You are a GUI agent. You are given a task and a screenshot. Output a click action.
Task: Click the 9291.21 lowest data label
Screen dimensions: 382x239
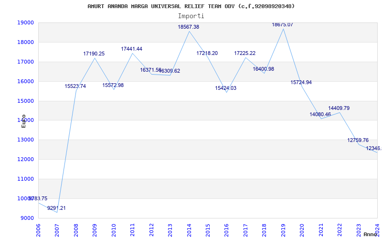(x=56, y=208)
